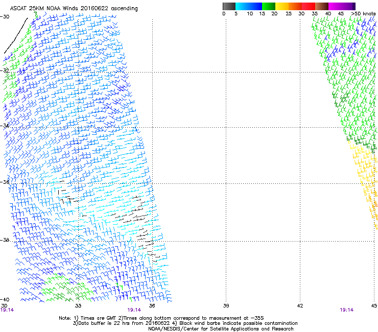Click the gray 0-5 knots color band

click(229, 6)
